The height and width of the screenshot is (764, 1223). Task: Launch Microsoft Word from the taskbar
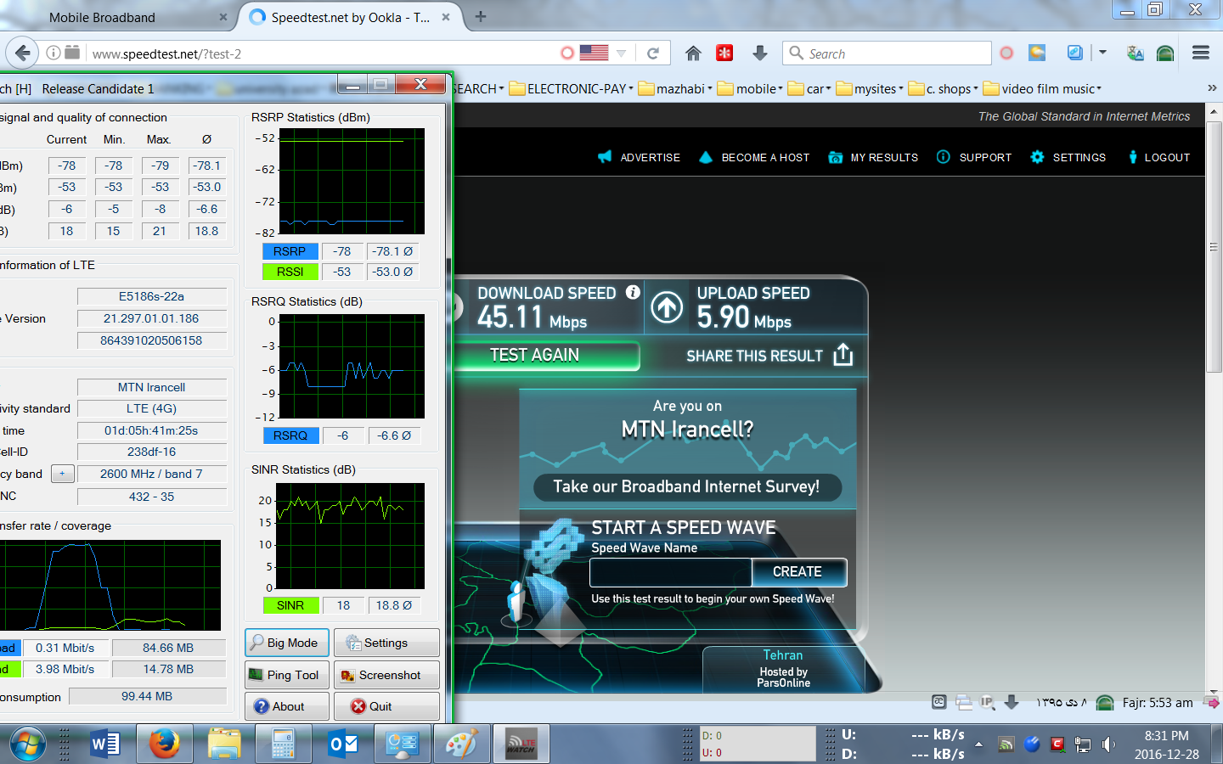[x=104, y=744]
